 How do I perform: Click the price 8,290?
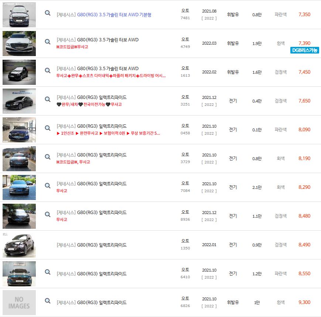pos(304,187)
